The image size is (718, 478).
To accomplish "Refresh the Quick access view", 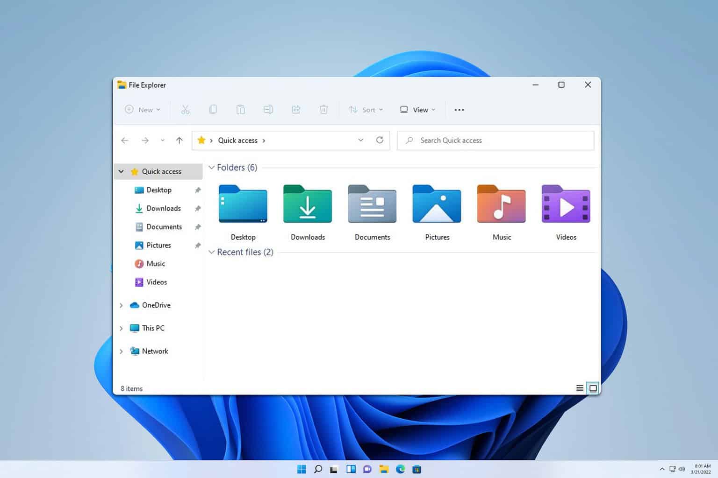I will (380, 140).
